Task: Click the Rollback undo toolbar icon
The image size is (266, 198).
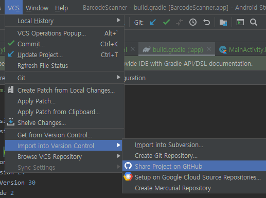Action: click(206, 22)
